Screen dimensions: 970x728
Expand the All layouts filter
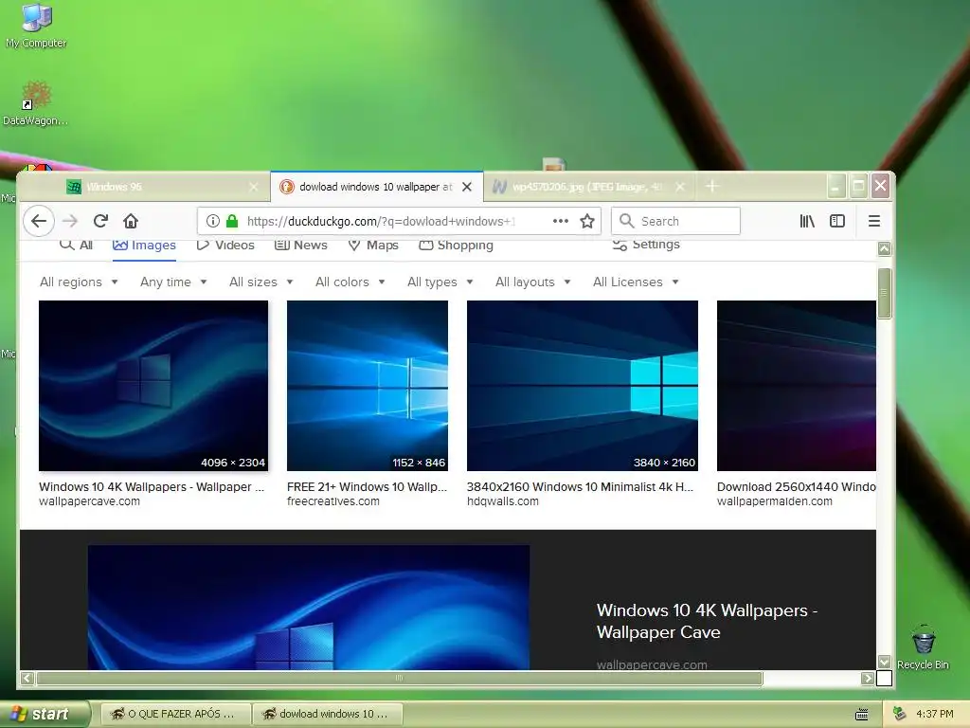[x=532, y=282]
